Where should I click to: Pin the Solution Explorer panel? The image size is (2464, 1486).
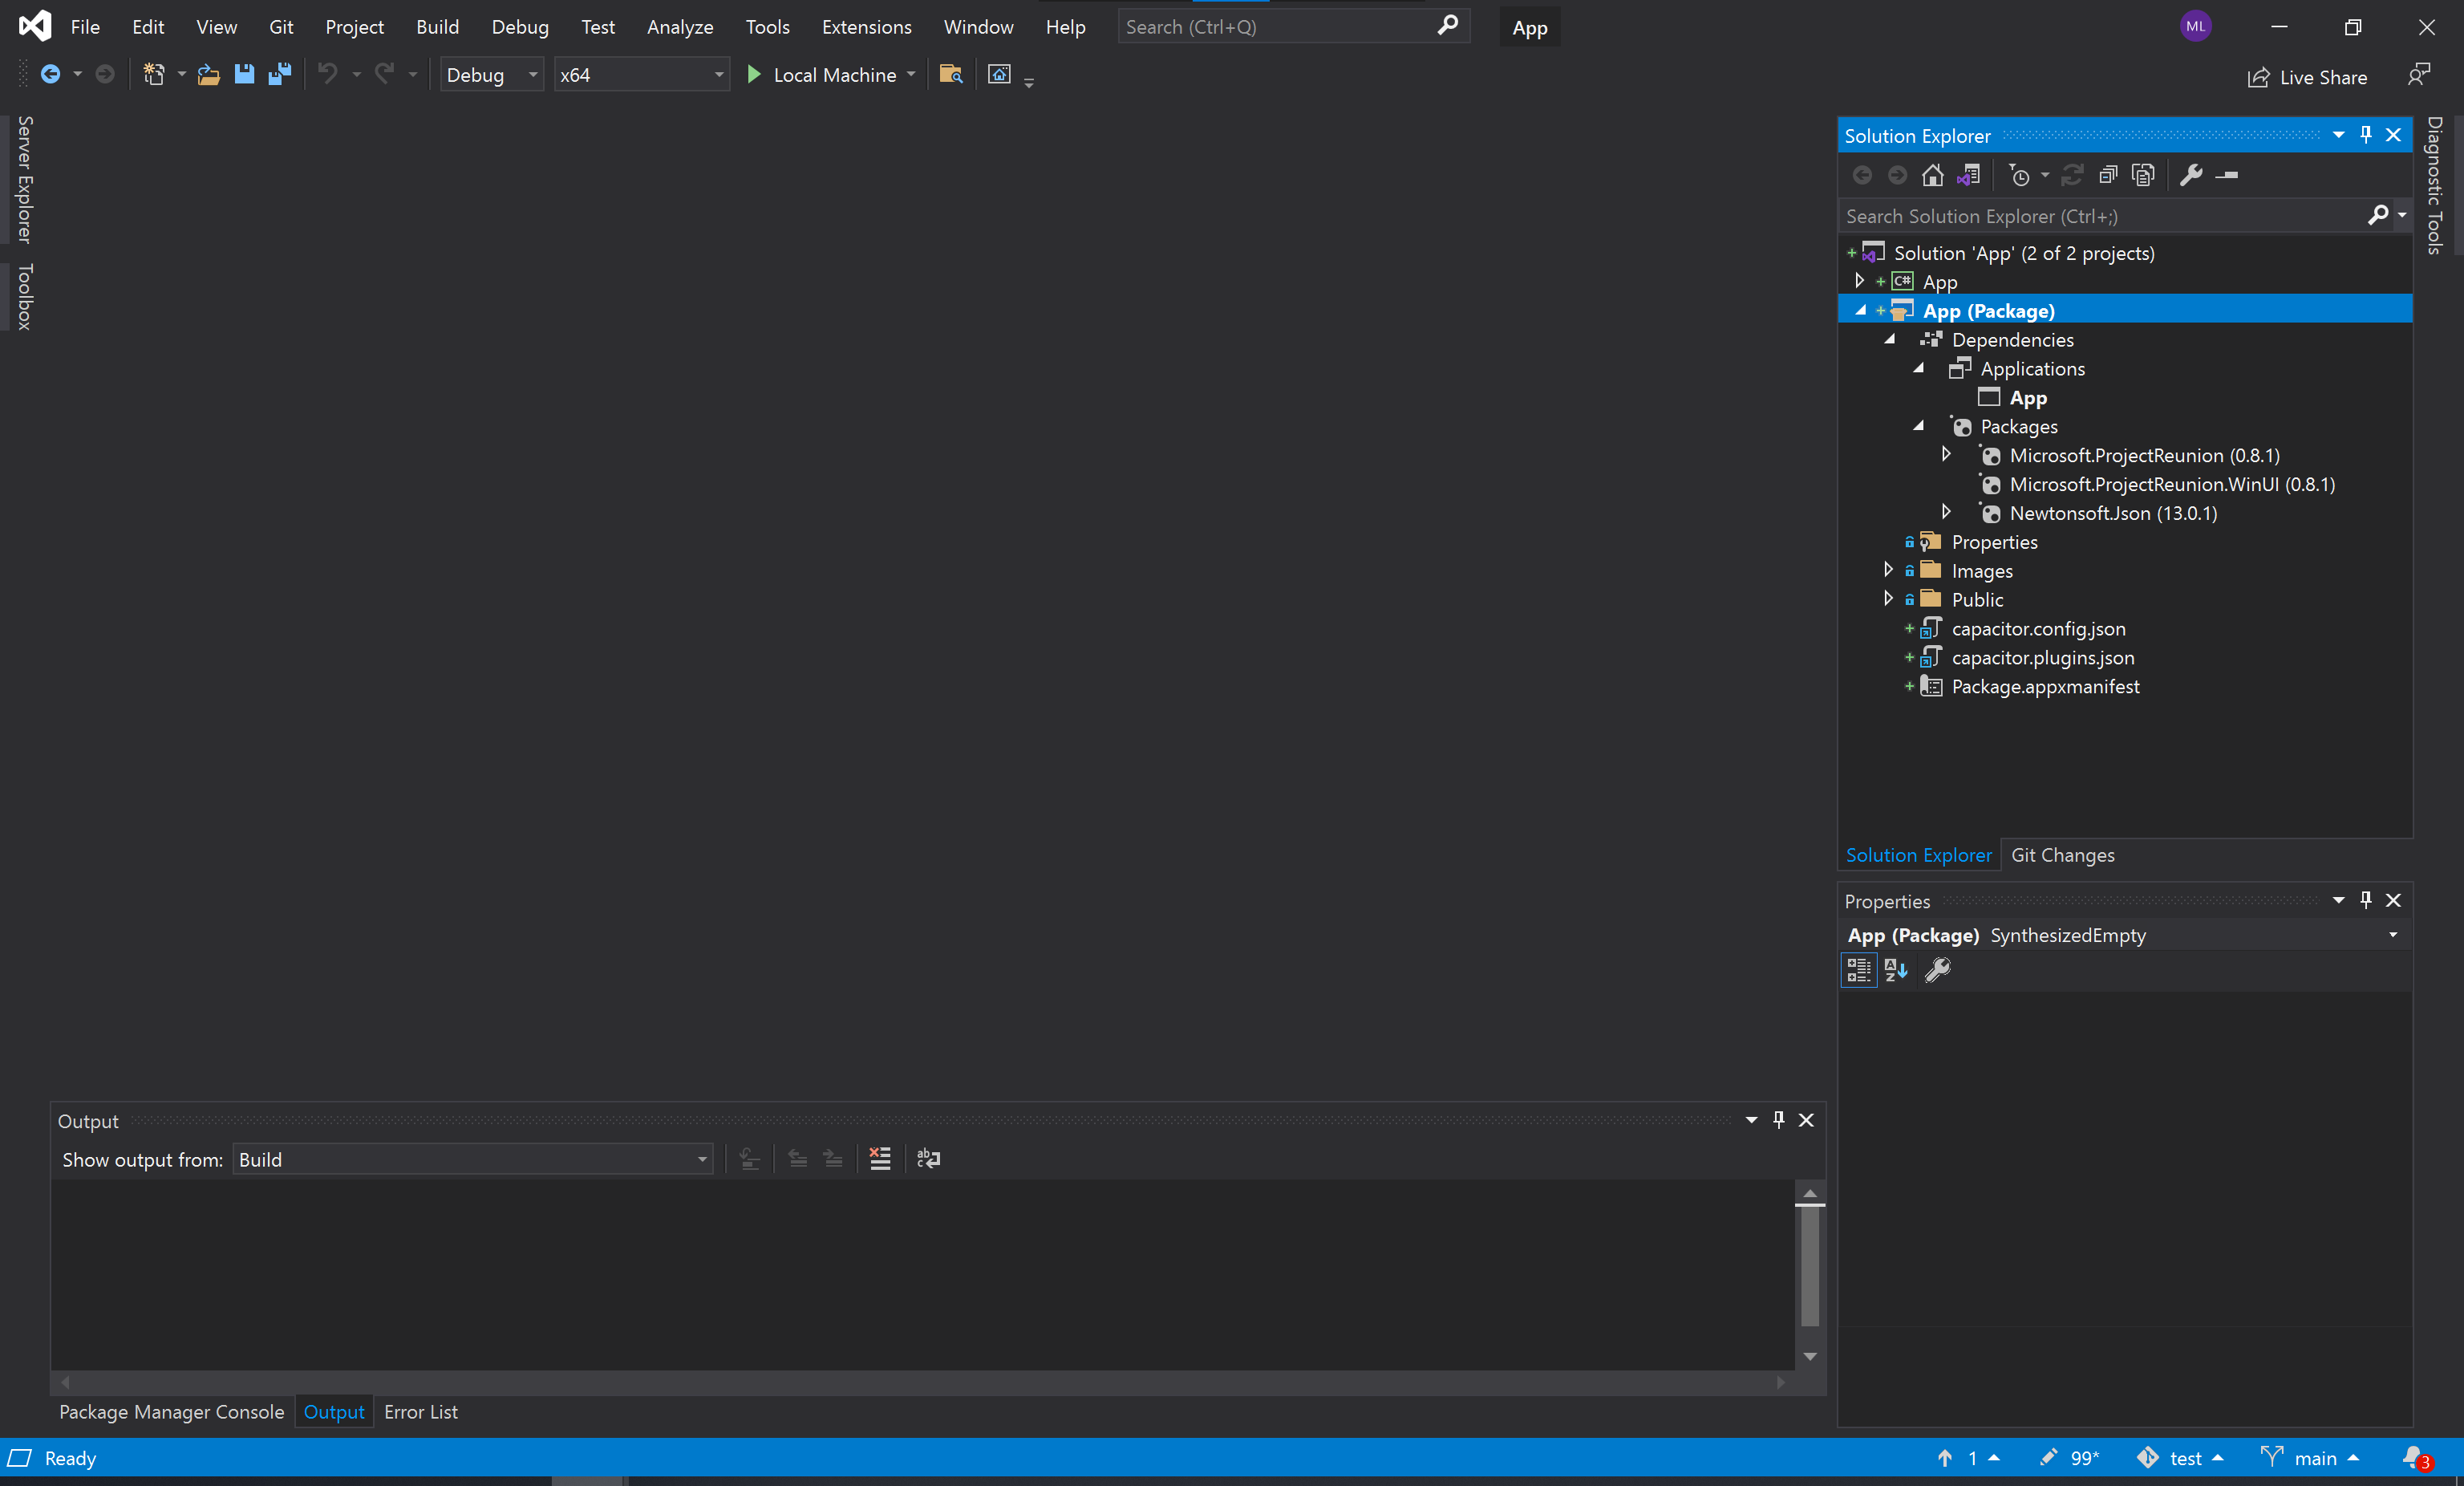2366,135
